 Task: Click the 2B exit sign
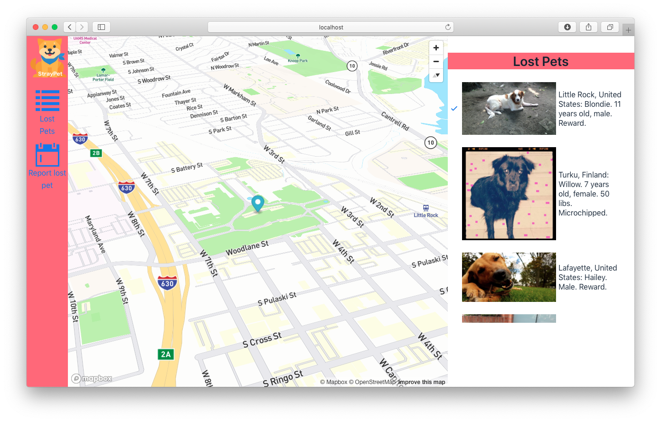click(96, 153)
